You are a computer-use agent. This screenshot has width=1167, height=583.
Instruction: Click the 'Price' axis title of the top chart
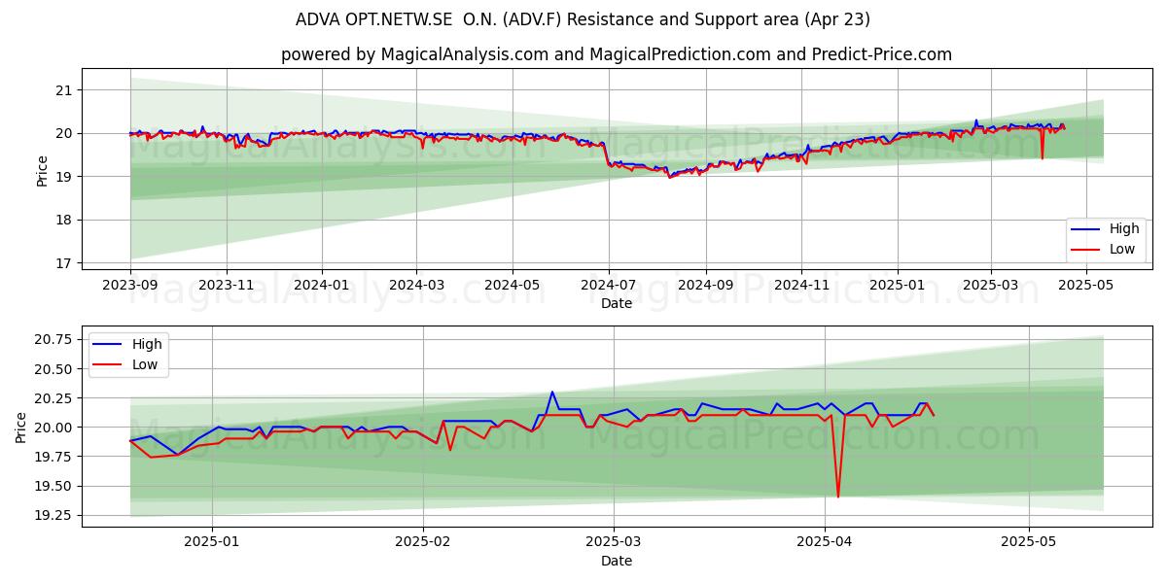click(42, 169)
